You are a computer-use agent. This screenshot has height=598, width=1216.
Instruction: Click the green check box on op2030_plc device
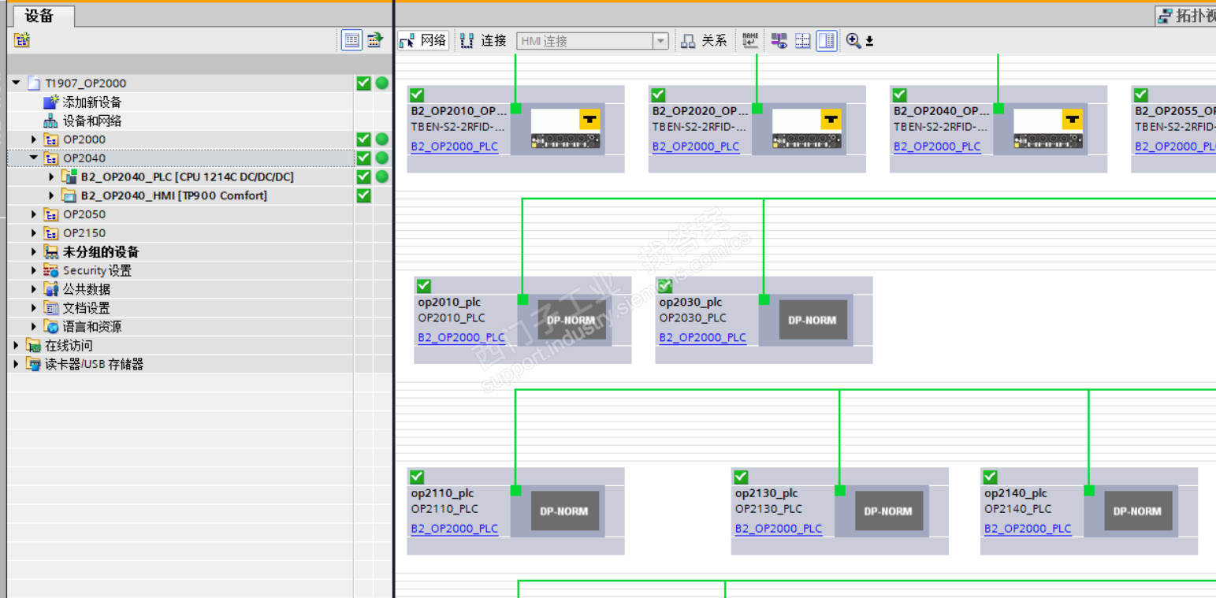[x=665, y=286]
